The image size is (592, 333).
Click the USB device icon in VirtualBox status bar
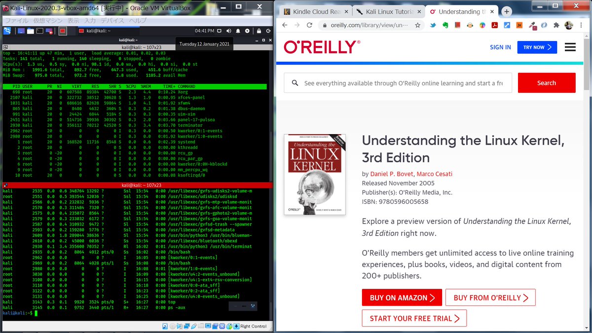click(194, 326)
